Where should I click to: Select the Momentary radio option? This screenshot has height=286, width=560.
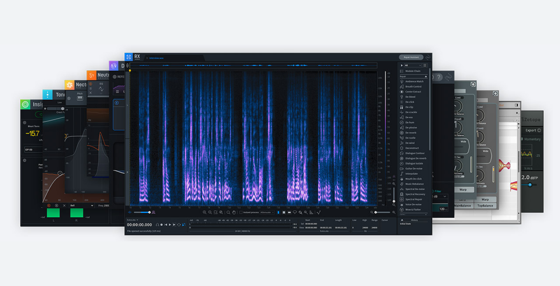click(522, 139)
